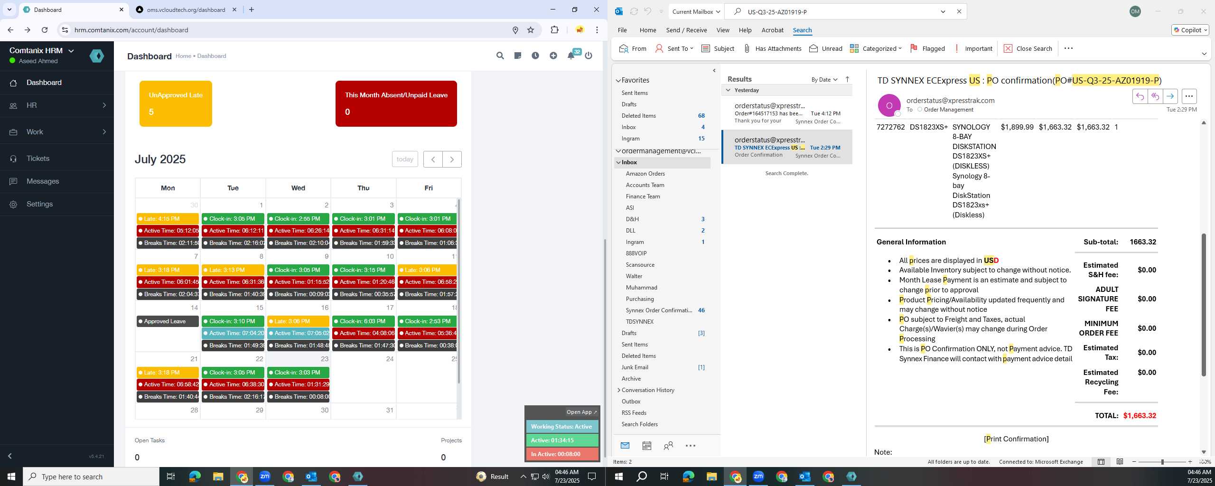Click the Outlook Reply All icon
This screenshot has width=1215, height=486.
point(1155,96)
